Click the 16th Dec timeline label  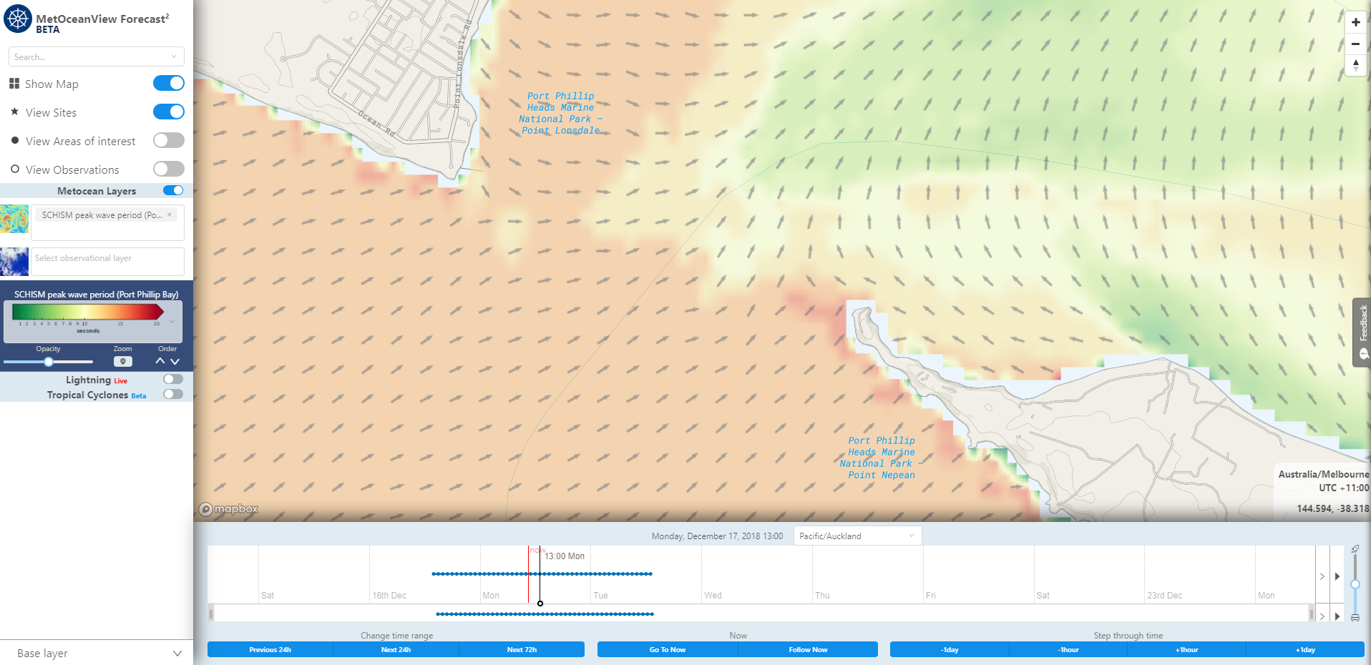pyautogui.click(x=389, y=595)
